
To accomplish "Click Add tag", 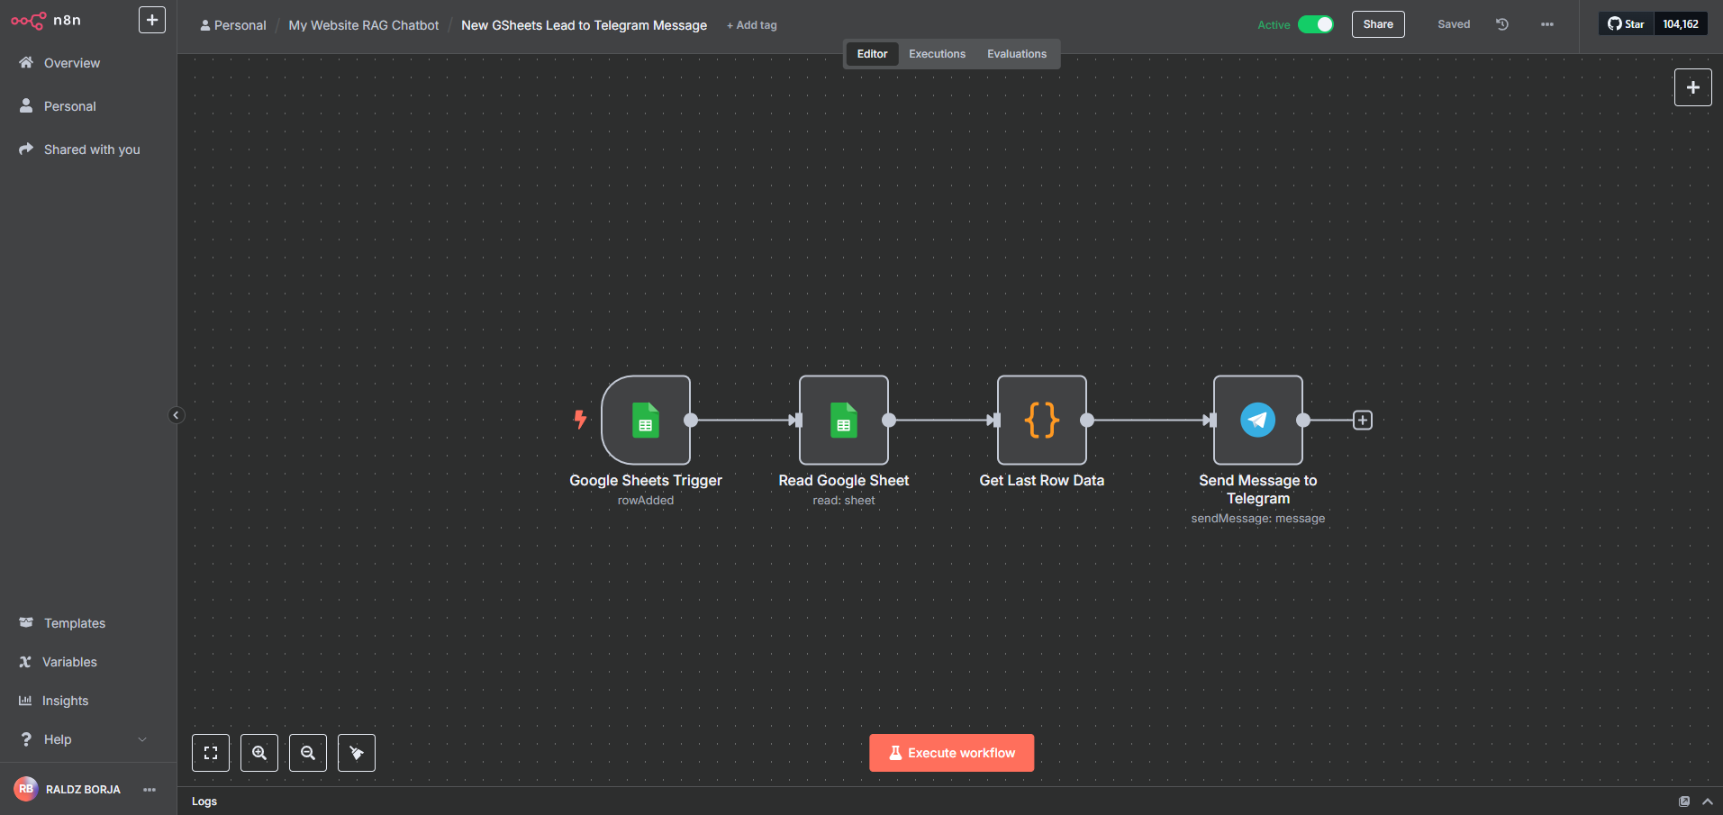I will pyautogui.click(x=752, y=25).
